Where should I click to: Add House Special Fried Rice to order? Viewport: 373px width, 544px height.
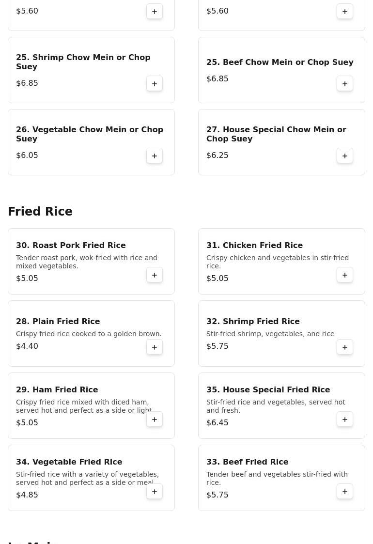(x=345, y=420)
